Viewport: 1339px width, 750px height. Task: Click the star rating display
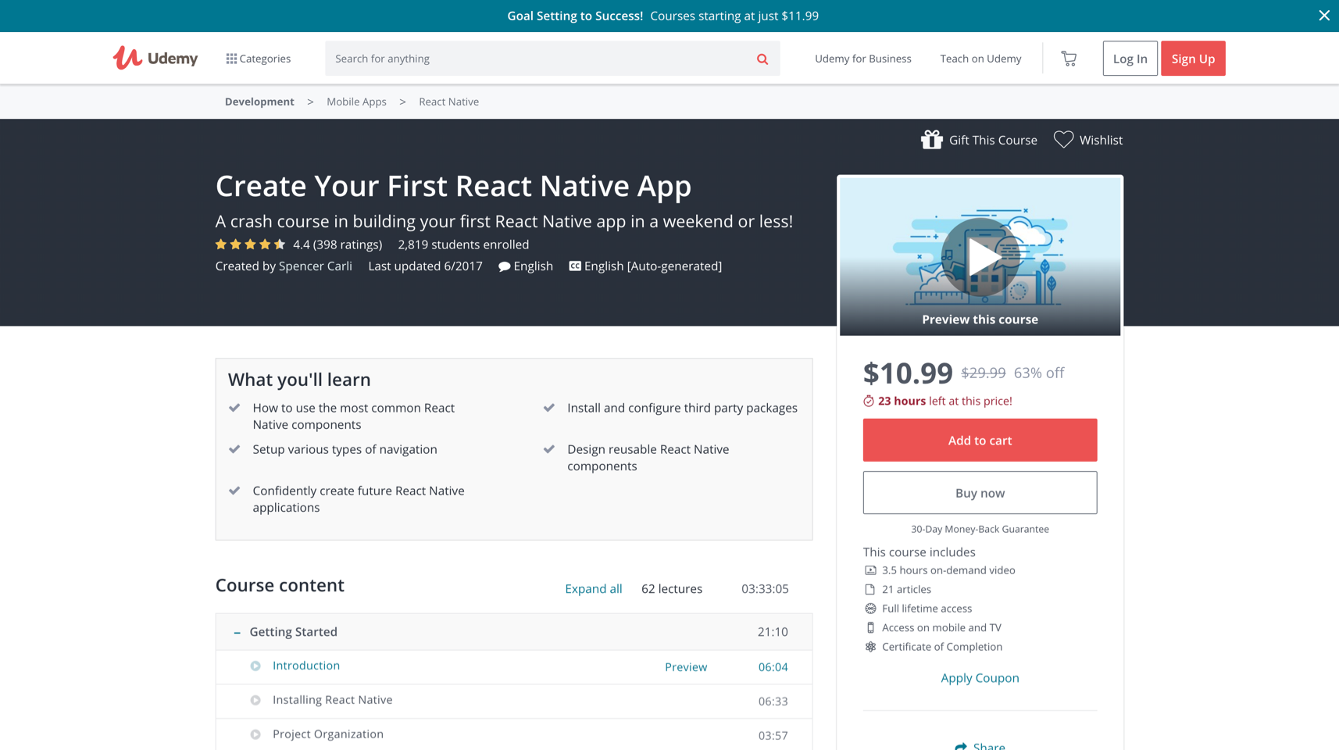(251, 245)
